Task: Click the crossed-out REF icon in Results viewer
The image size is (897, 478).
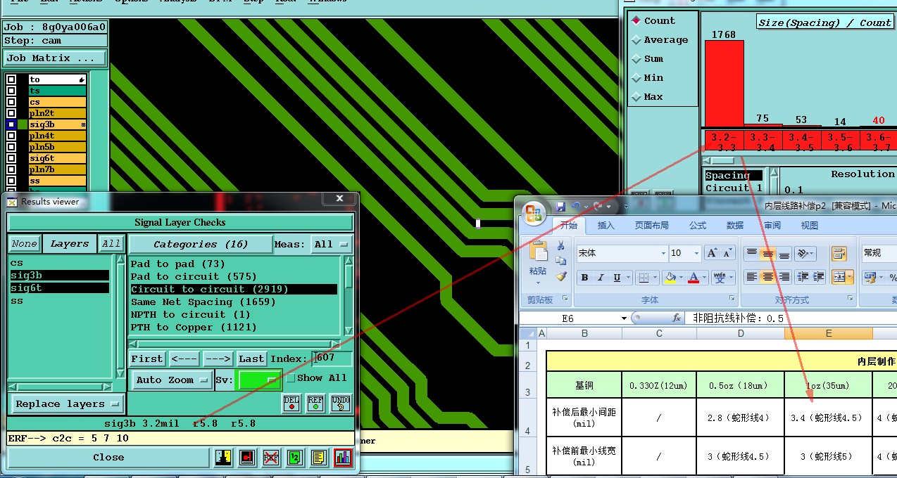Action: [x=271, y=458]
